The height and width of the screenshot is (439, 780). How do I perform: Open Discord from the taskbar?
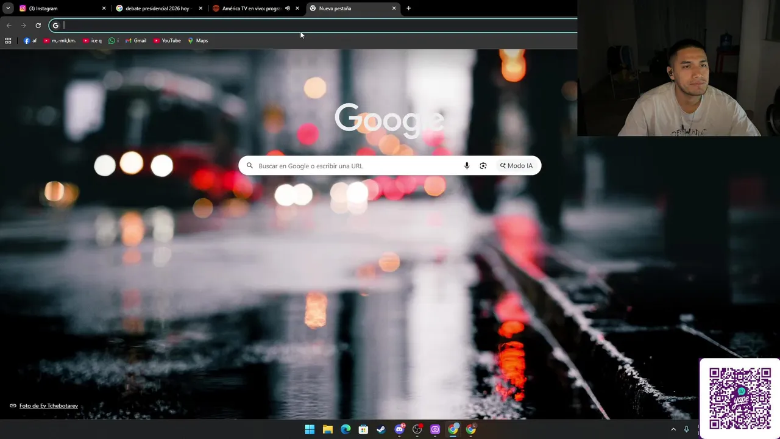point(399,429)
